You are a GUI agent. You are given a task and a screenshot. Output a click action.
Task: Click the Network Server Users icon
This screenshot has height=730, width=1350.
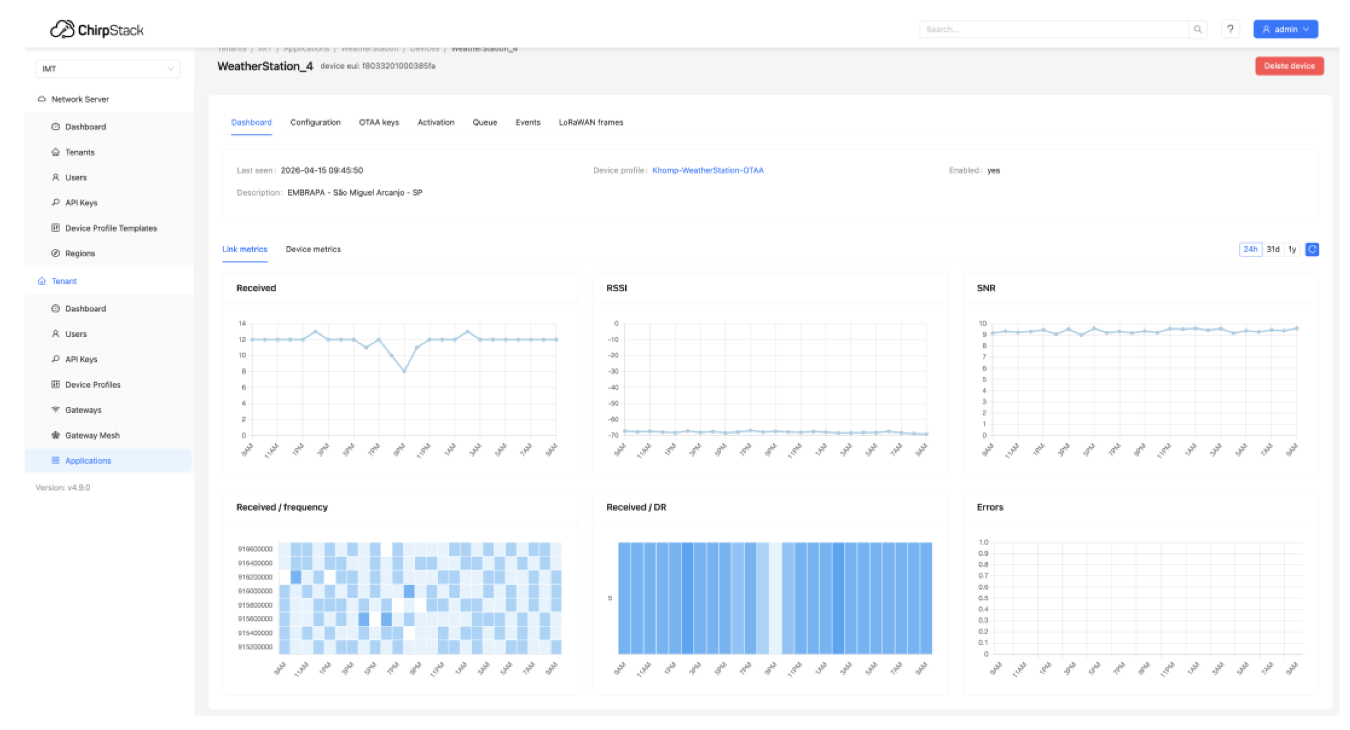56,177
